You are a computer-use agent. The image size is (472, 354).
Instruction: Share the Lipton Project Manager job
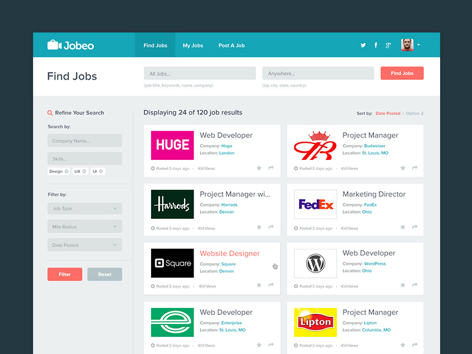click(415, 345)
